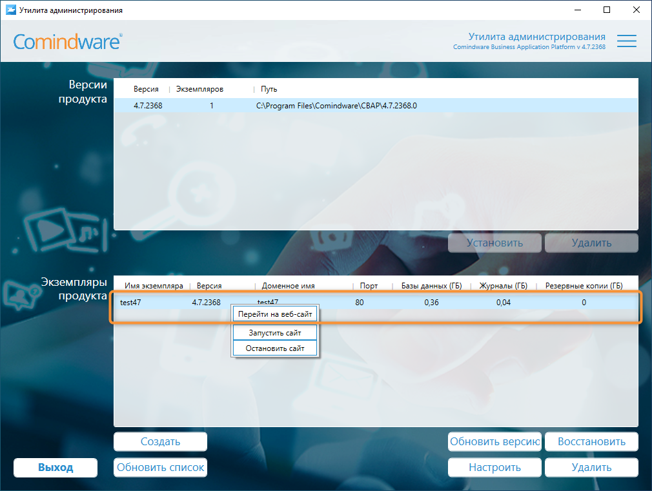Select version row 4.7.2368 in the versions list
The height and width of the screenshot is (491, 652).
[376, 106]
